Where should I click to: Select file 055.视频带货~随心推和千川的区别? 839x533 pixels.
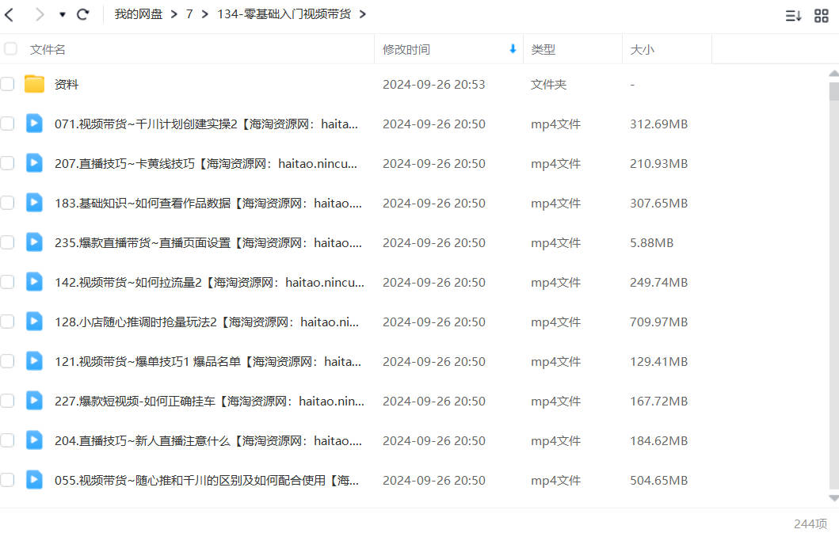click(x=207, y=481)
